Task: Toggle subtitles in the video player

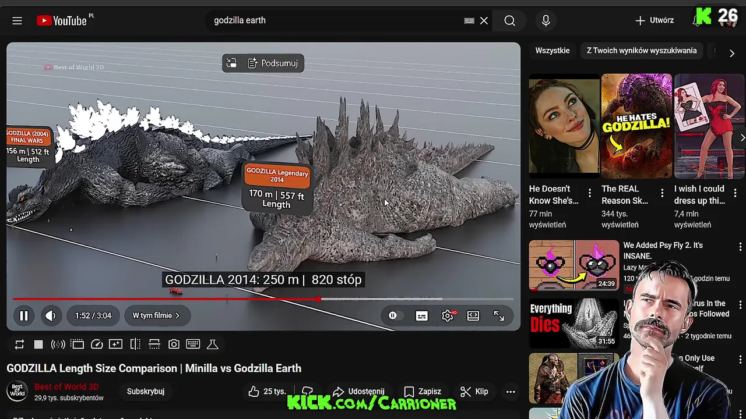Action: pos(421,315)
